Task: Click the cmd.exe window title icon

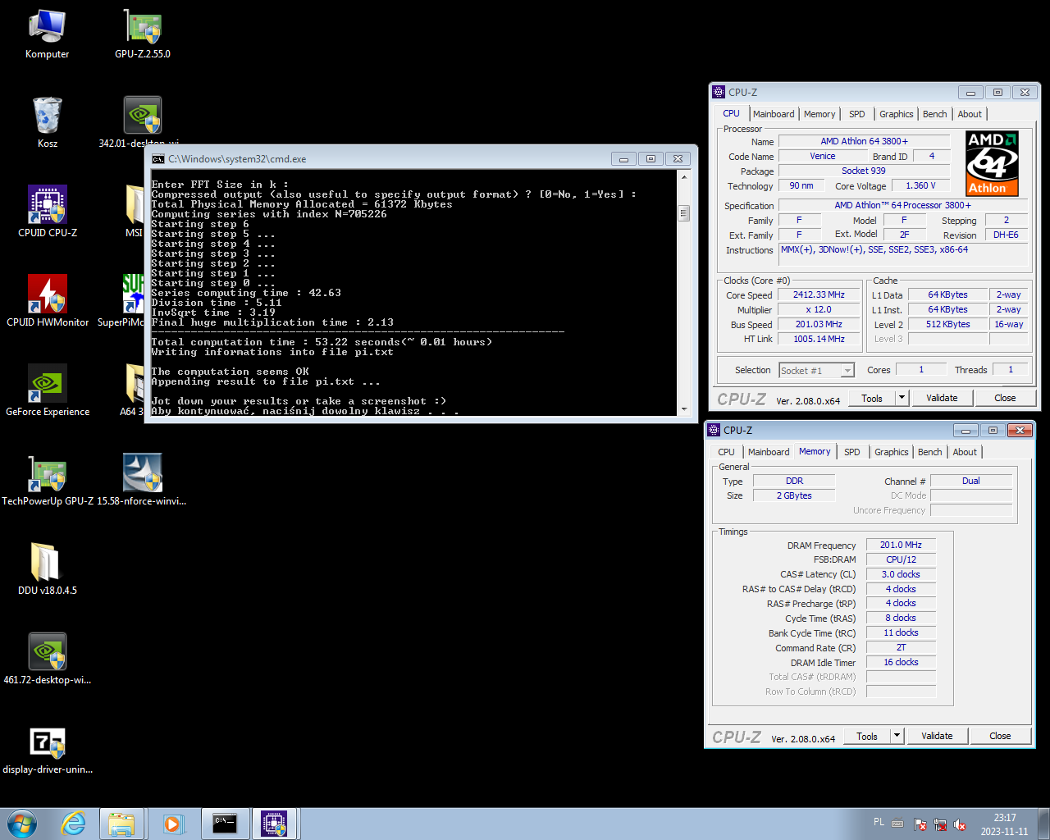Action: coord(157,159)
